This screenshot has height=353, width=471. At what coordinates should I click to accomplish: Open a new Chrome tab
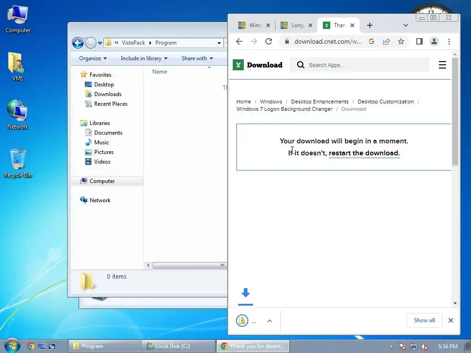coord(370,25)
